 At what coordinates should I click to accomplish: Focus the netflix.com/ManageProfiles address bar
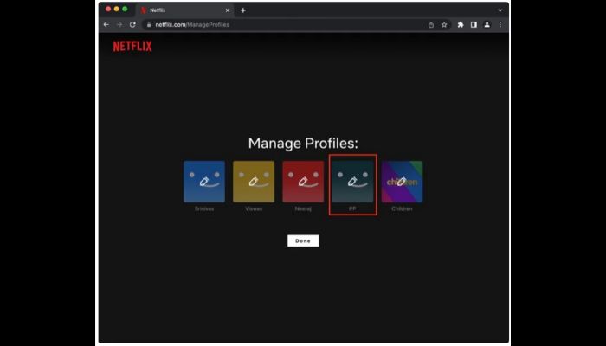coord(296,25)
